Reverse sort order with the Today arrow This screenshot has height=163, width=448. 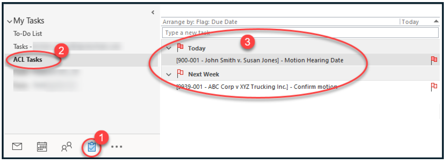(436, 22)
